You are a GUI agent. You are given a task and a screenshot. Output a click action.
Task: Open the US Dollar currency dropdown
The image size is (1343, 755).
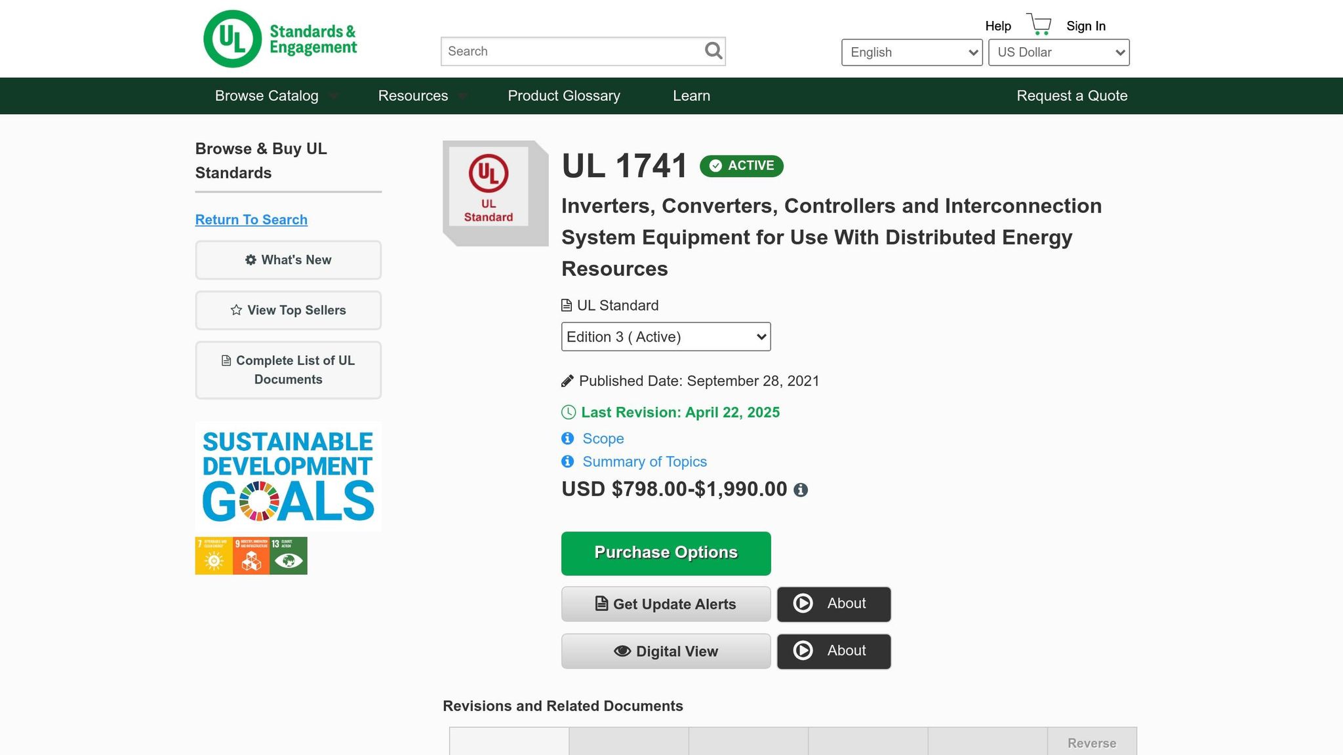tap(1059, 52)
